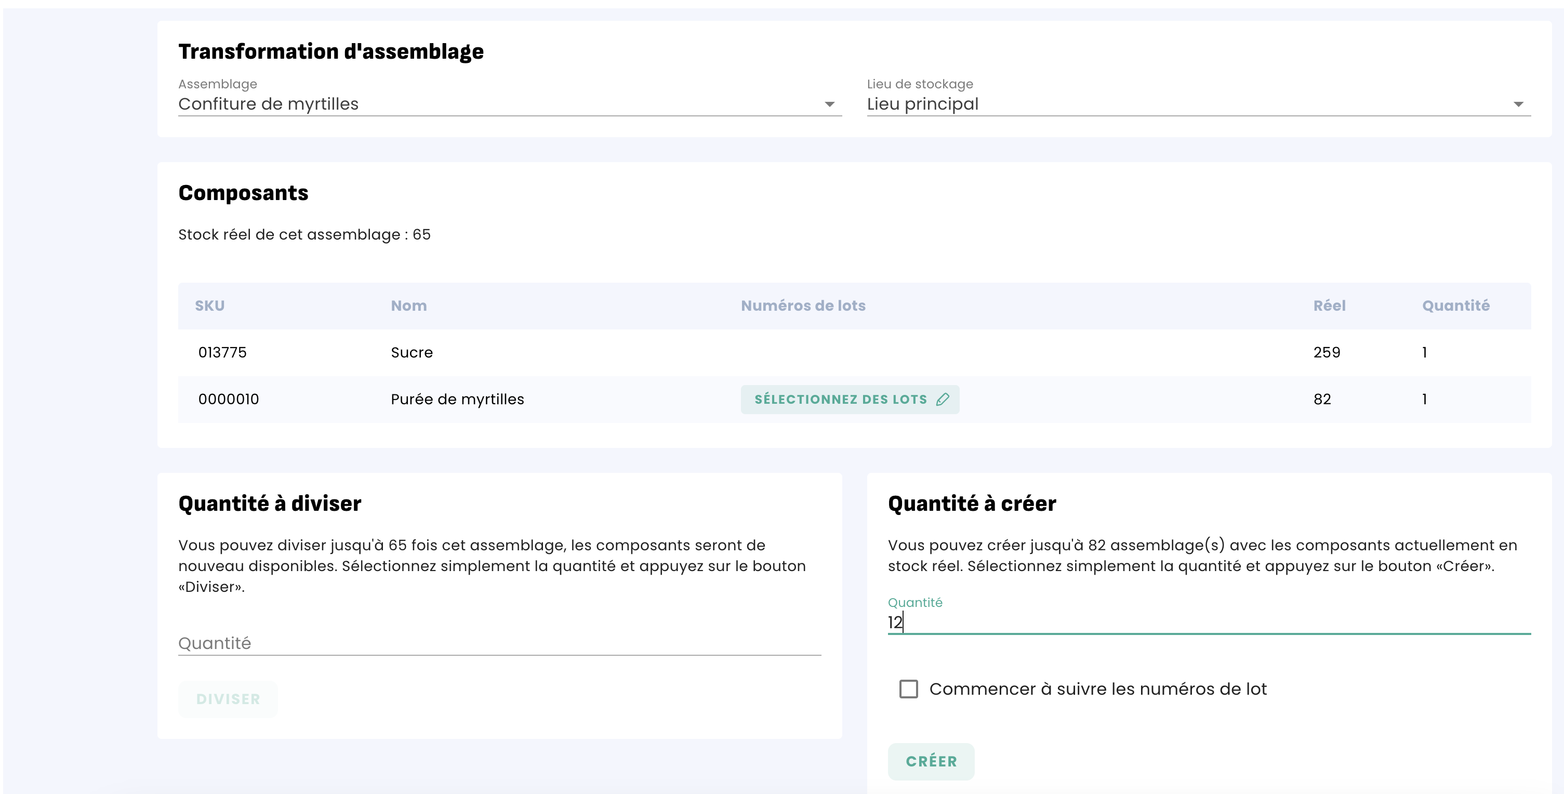Click the pencil icon beside Sélectionnez des lots

(942, 400)
